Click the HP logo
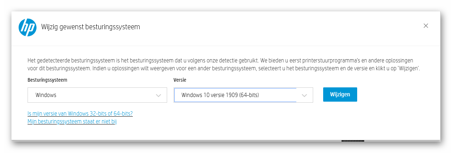The width and height of the screenshot is (452, 153). click(28, 27)
